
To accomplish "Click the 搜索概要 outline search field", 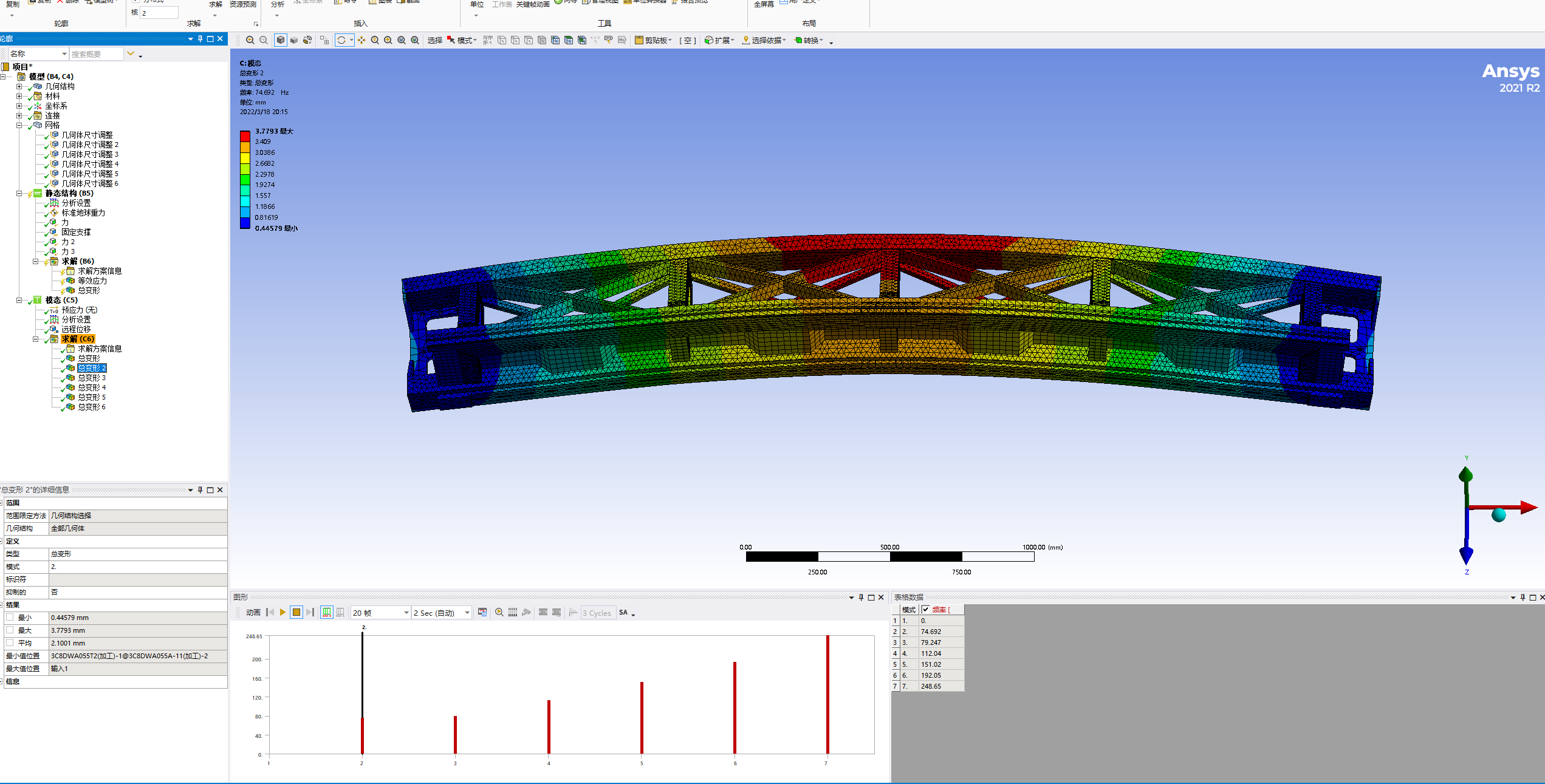I will tap(95, 54).
